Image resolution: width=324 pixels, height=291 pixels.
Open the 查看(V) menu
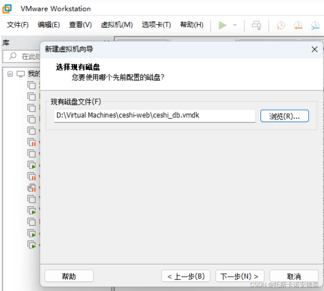click(80, 25)
